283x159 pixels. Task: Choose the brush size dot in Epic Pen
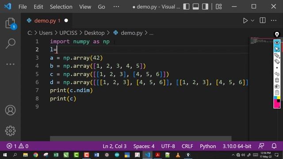tap(277, 68)
